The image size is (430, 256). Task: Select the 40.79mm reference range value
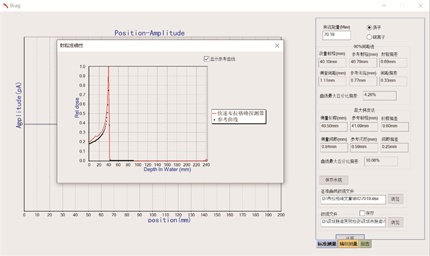(363, 62)
